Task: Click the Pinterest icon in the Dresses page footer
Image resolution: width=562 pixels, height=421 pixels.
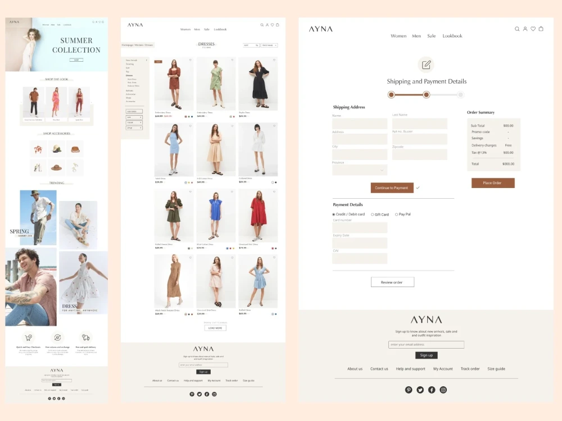Action: (192, 394)
